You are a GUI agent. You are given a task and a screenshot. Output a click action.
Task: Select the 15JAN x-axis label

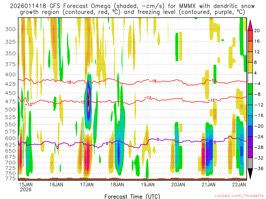point(26,184)
